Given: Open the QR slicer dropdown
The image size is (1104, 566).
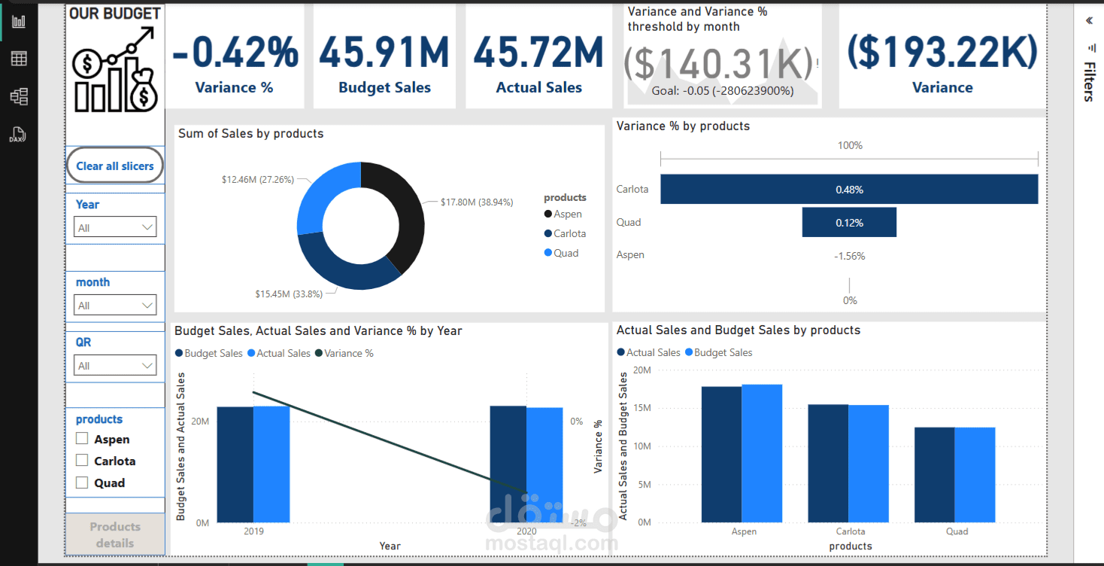Looking at the screenshot, I should pyautogui.click(x=115, y=365).
